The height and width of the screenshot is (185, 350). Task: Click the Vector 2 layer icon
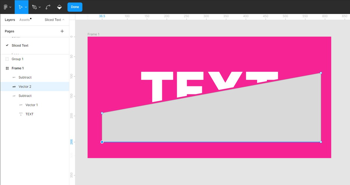pyautogui.click(x=14, y=87)
